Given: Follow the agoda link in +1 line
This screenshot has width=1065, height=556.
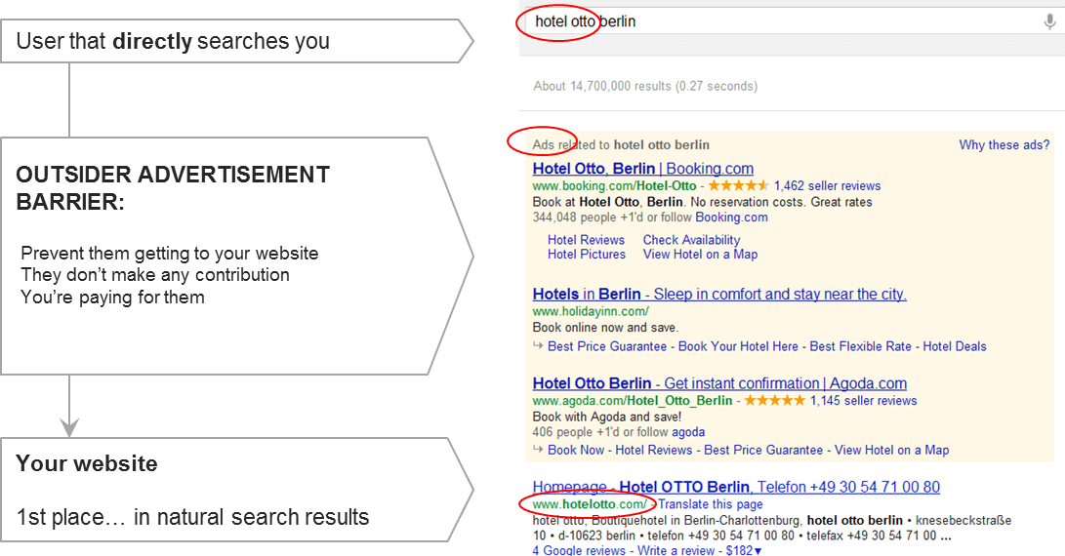Looking at the screenshot, I should [x=688, y=432].
